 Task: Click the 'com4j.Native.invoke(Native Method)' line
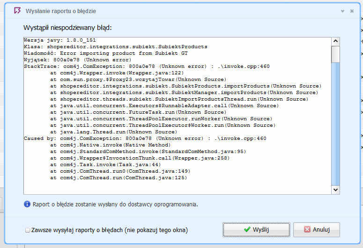click(x=111, y=145)
